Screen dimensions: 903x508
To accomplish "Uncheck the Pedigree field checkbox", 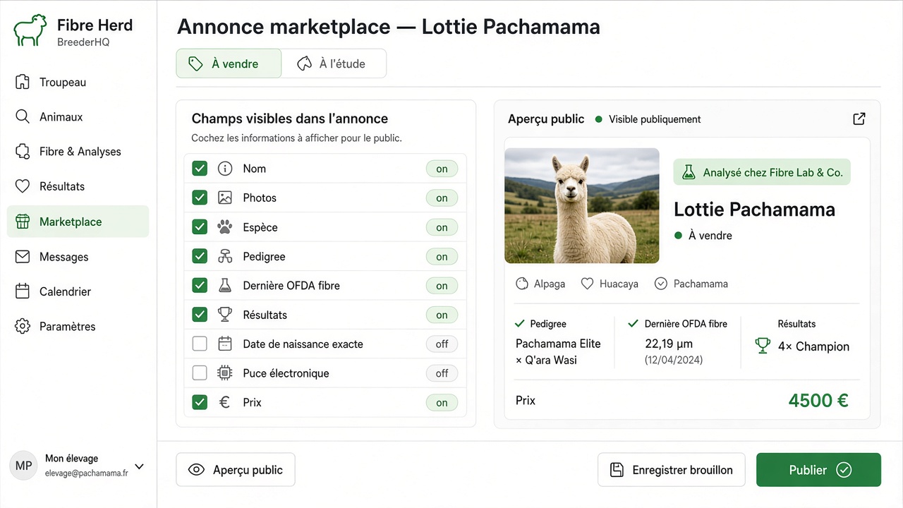I will [x=200, y=256].
